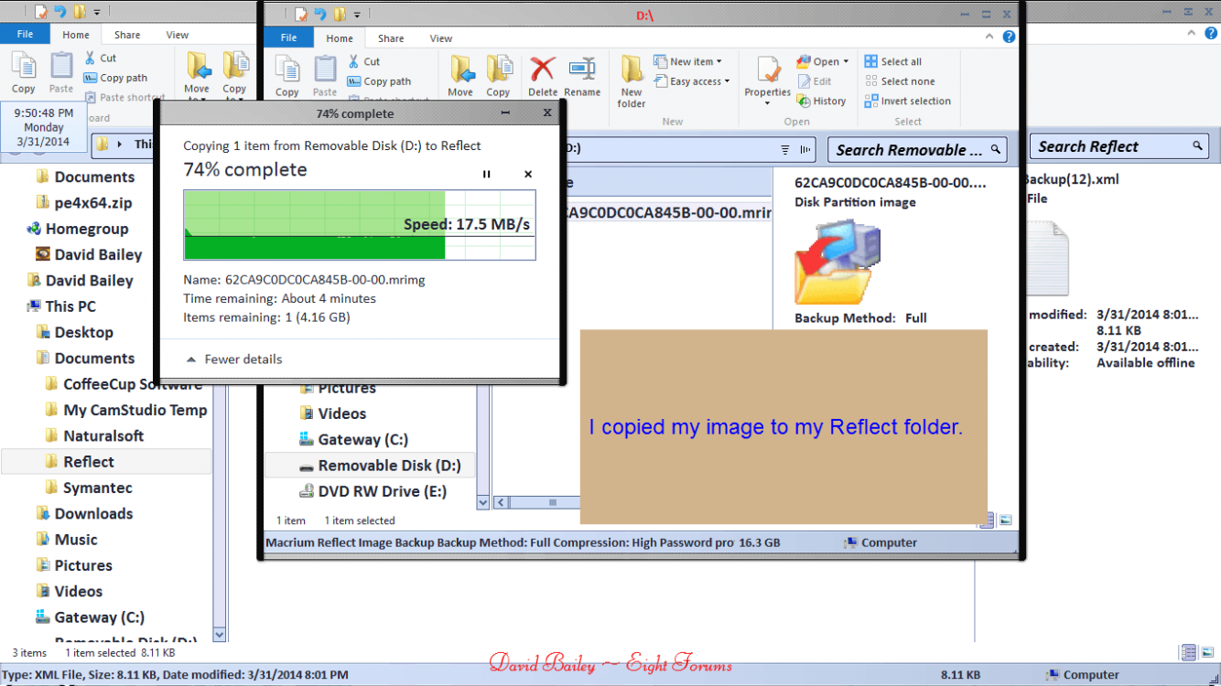Click Copy to in the D:\ window ribbon
Viewport: 1221px width, 686px height.
pyautogui.click(x=498, y=77)
